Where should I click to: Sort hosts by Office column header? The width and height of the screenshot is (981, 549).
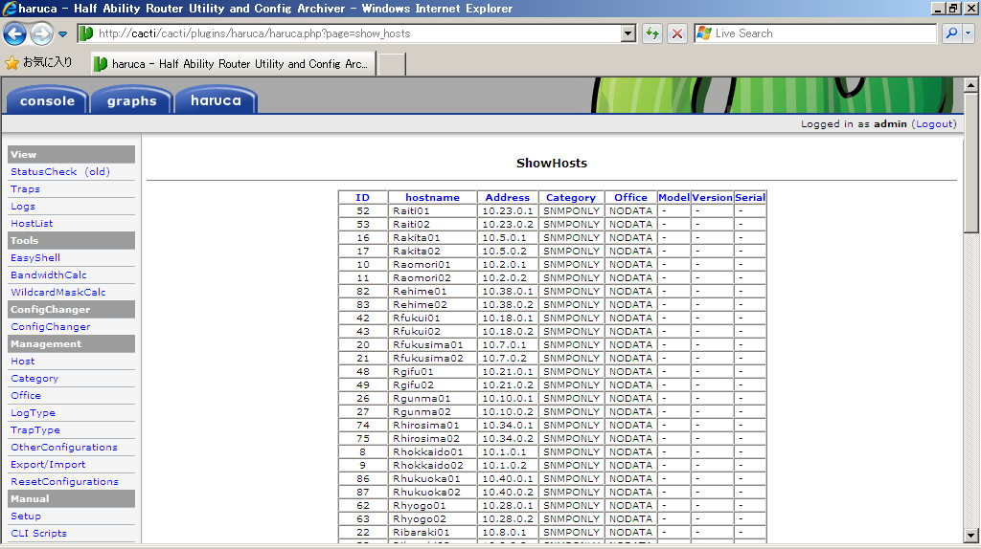[x=630, y=197]
